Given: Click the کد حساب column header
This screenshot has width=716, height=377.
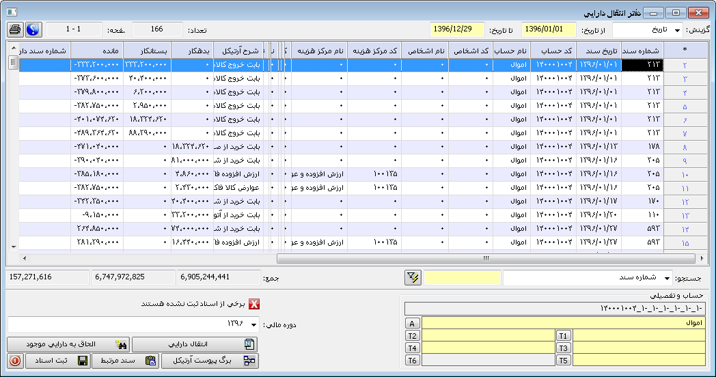Looking at the screenshot, I should click(553, 51).
